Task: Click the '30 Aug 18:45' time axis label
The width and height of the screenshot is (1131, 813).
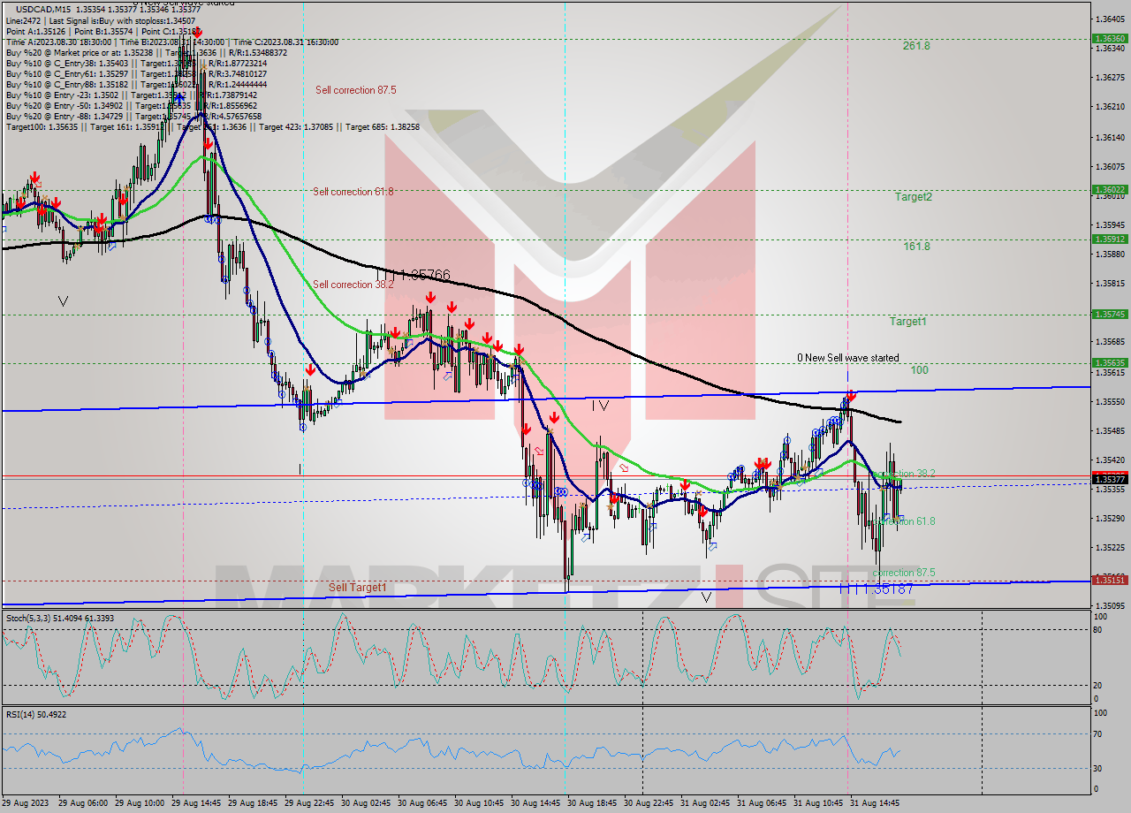Action: click(x=591, y=803)
